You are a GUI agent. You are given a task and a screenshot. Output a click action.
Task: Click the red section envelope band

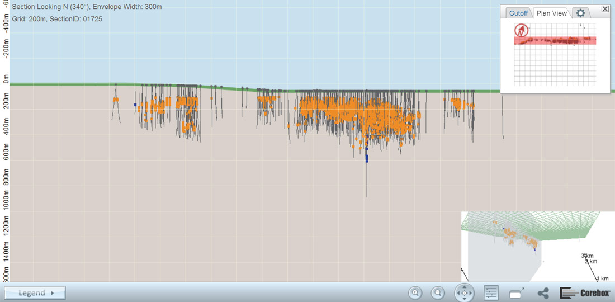559,40
